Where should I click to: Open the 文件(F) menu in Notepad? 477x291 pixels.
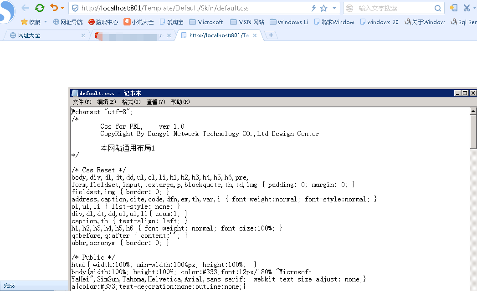[x=82, y=102]
